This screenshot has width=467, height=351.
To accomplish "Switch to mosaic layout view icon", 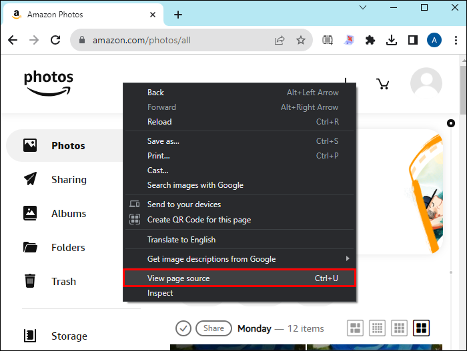I will pos(355,328).
